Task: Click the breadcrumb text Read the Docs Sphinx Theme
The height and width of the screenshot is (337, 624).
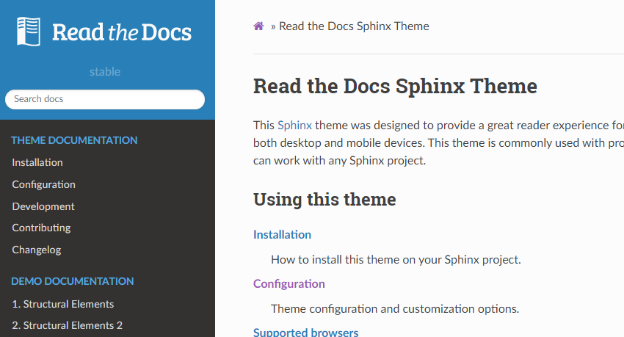Action: (354, 26)
